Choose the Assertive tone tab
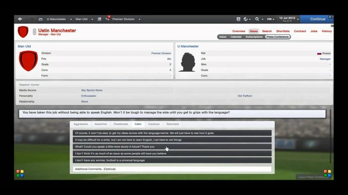 tap(101, 124)
